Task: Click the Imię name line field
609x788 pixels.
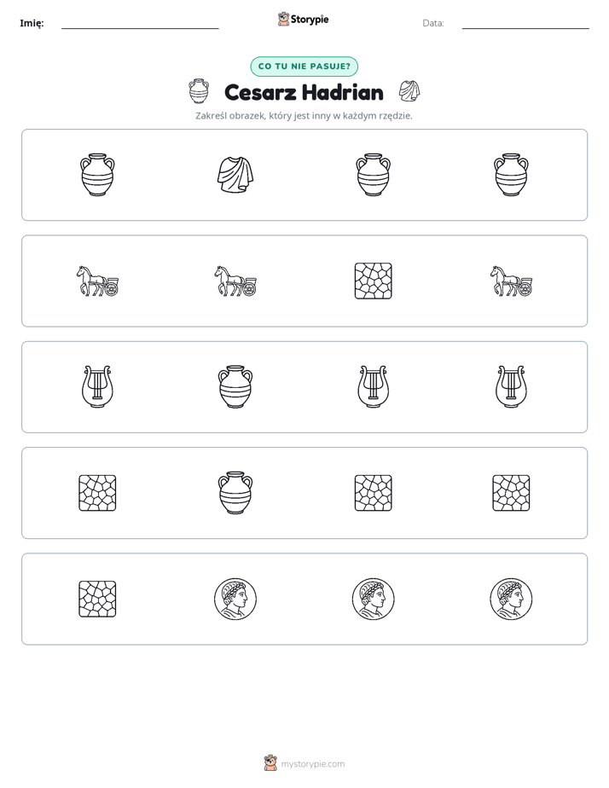Action: pyautogui.click(x=140, y=24)
